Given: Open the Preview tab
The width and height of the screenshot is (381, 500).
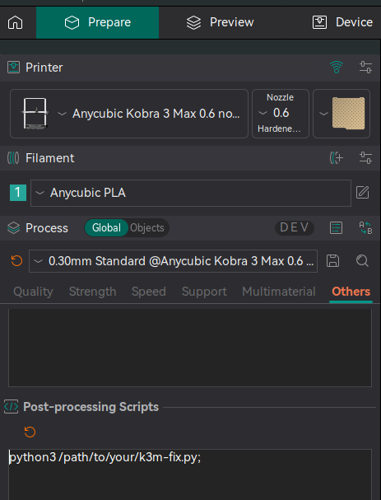Looking at the screenshot, I should 221,22.
